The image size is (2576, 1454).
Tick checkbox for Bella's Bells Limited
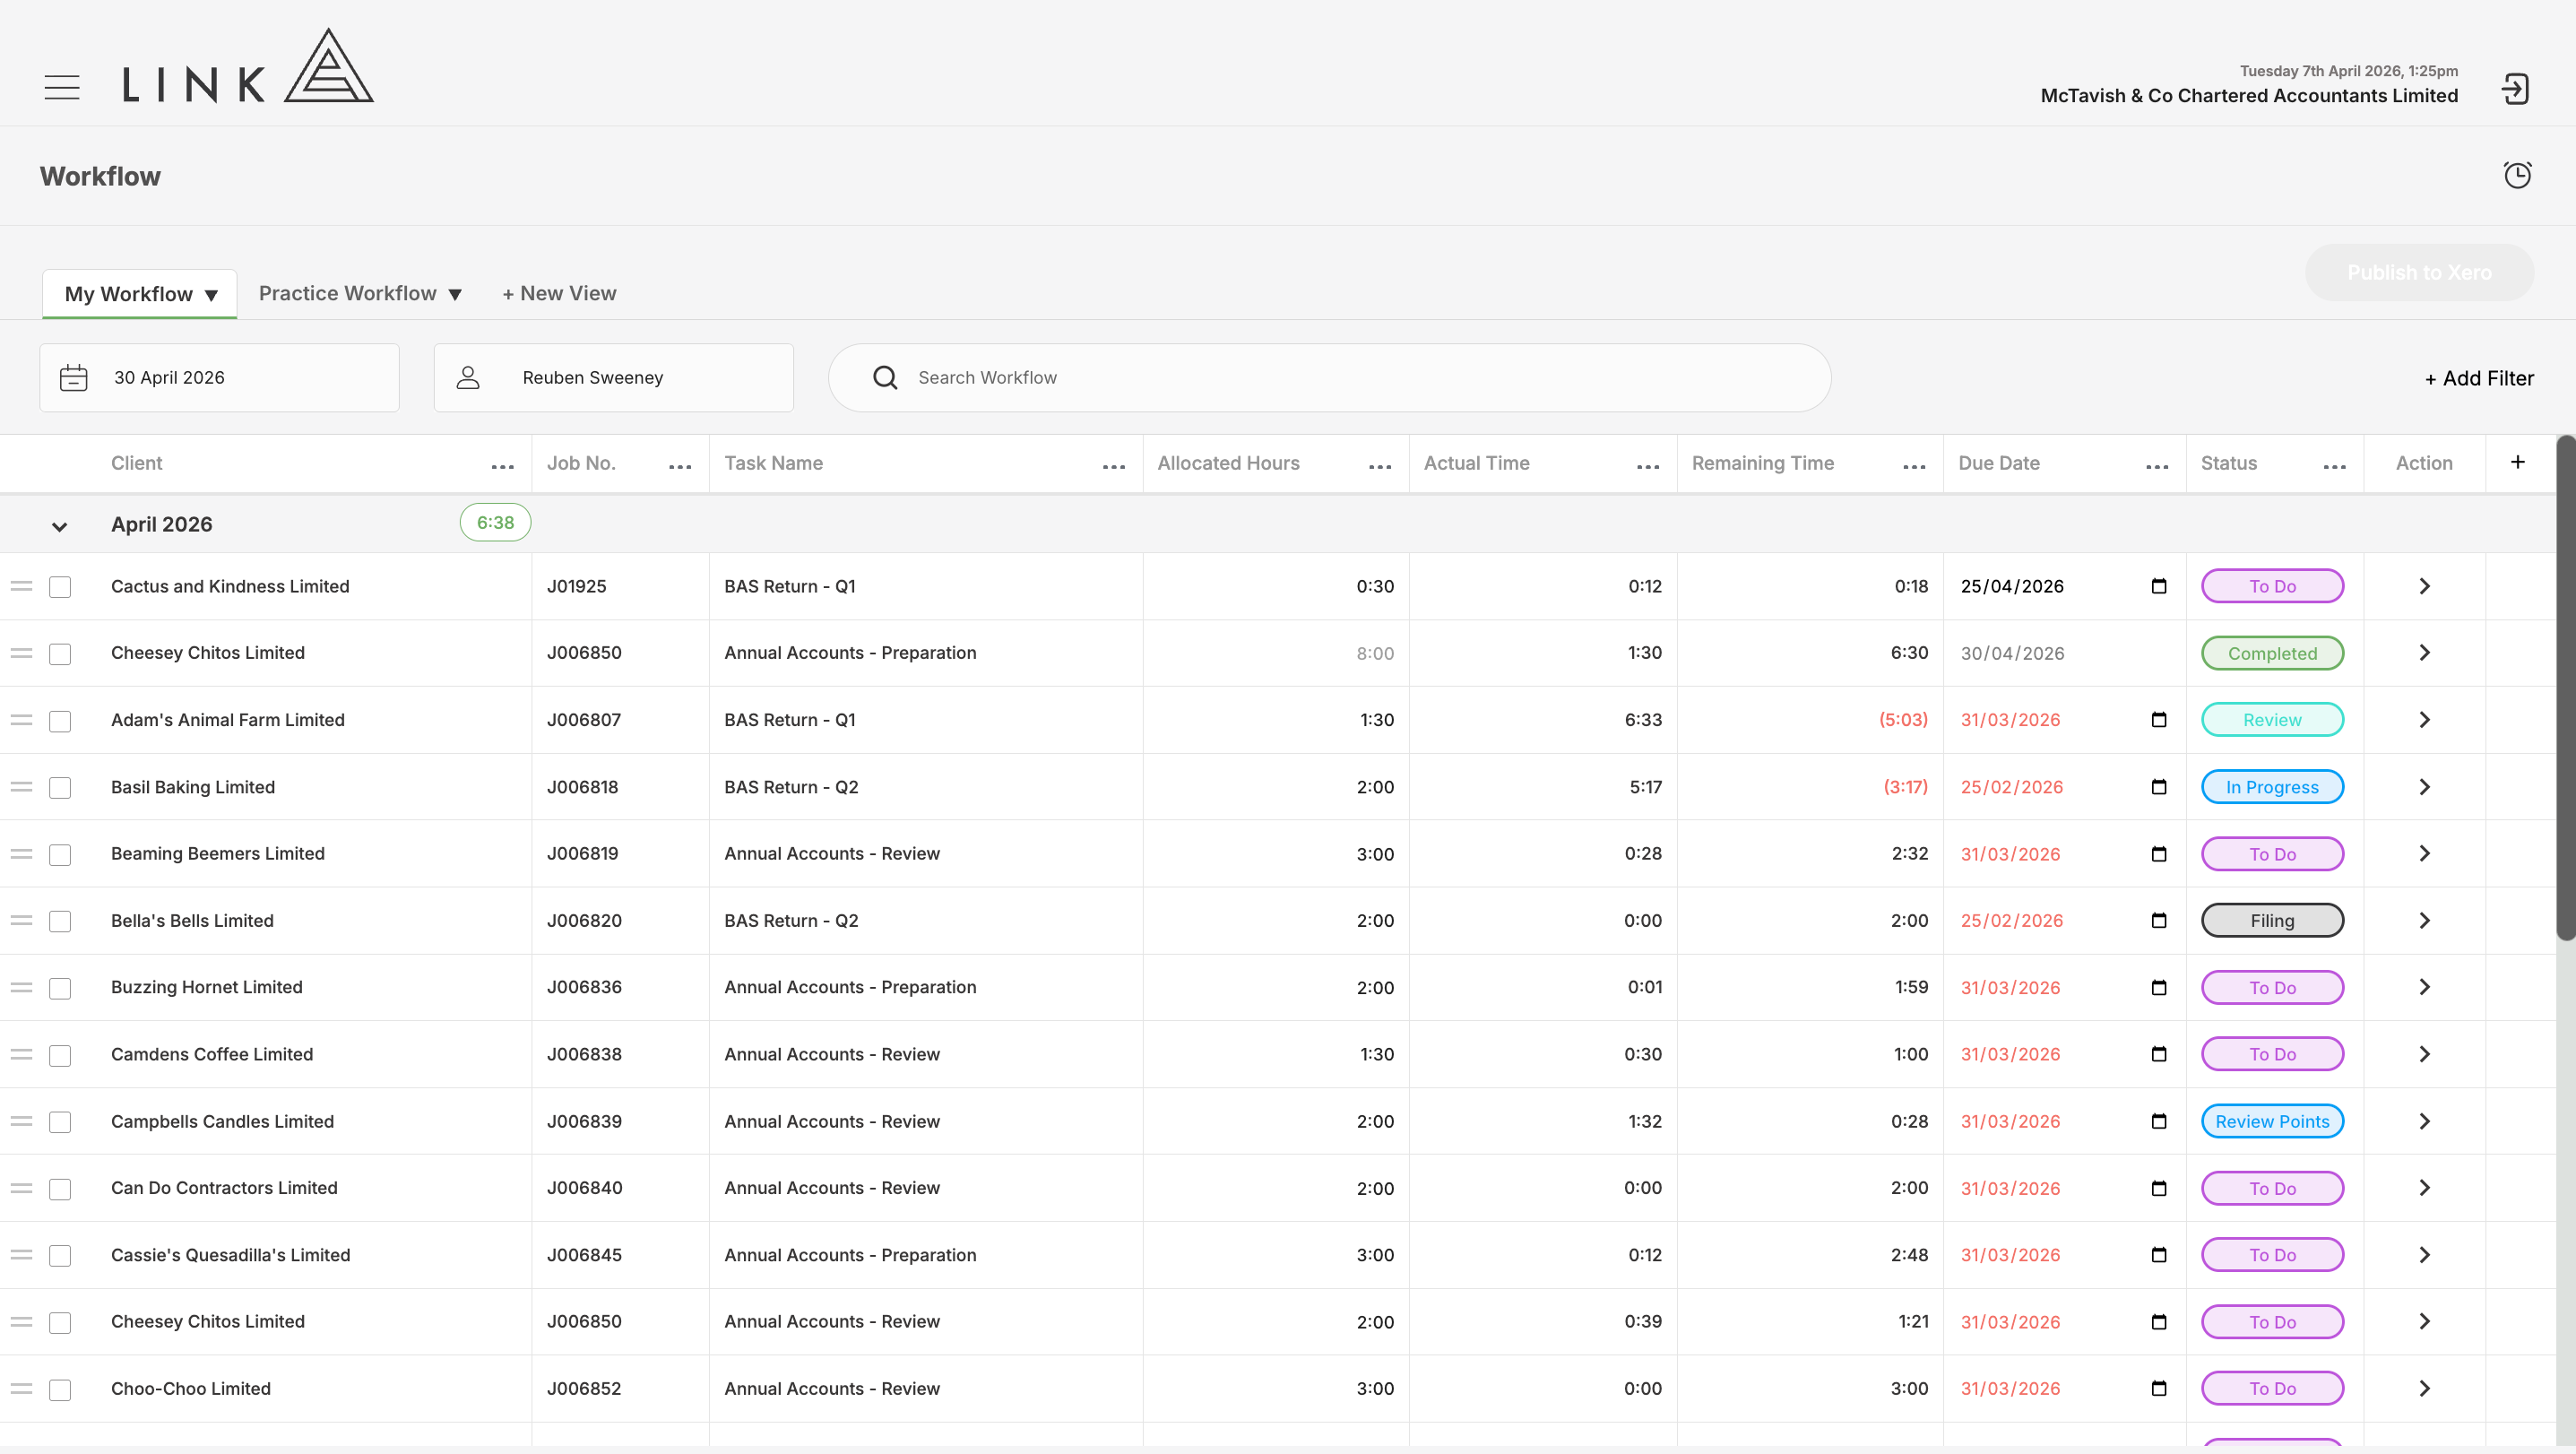pos(60,921)
